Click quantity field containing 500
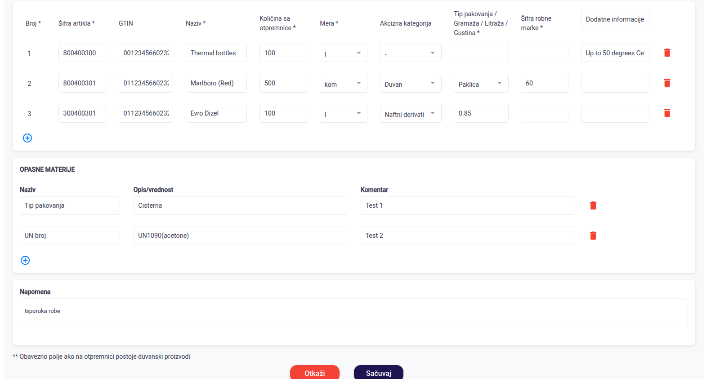The image size is (711, 379). point(283,83)
